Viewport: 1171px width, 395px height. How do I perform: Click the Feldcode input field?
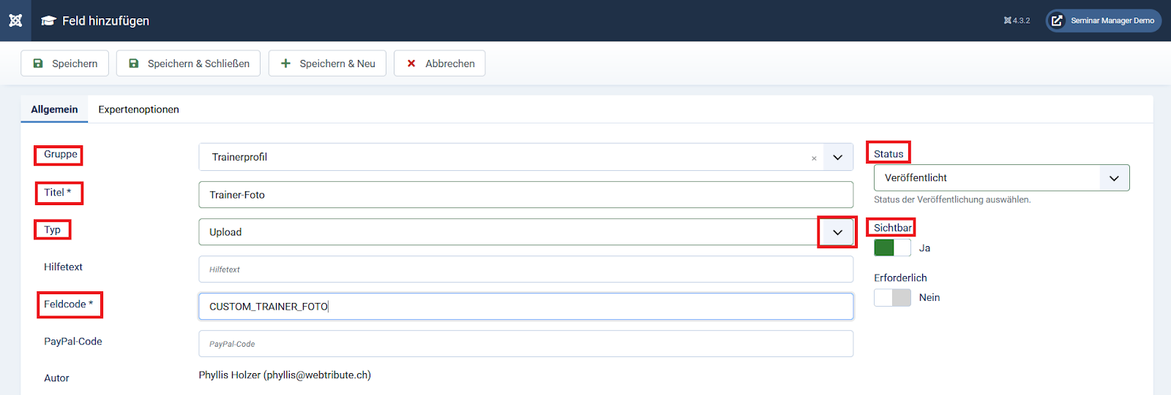point(525,307)
